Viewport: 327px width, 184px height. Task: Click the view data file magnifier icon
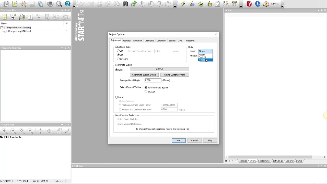pyautogui.click(x=22, y=17)
